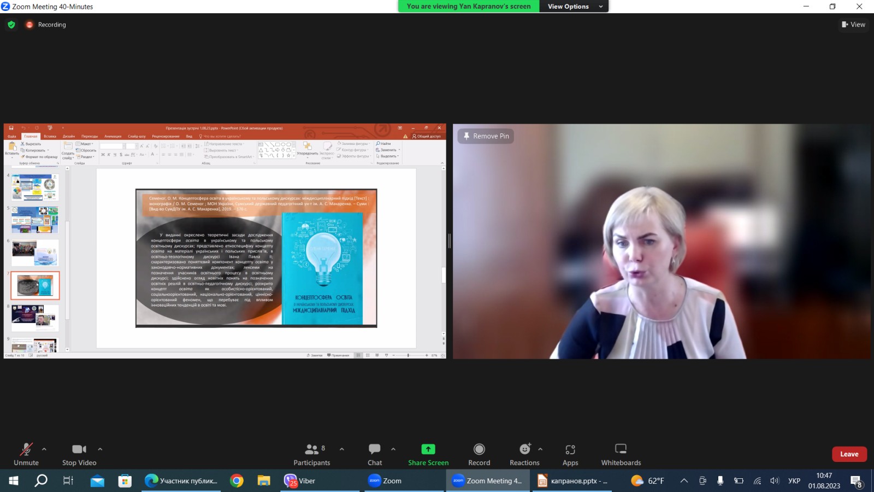Open the Chat panel
This screenshot has height=492, width=874.
coord(375,454)
